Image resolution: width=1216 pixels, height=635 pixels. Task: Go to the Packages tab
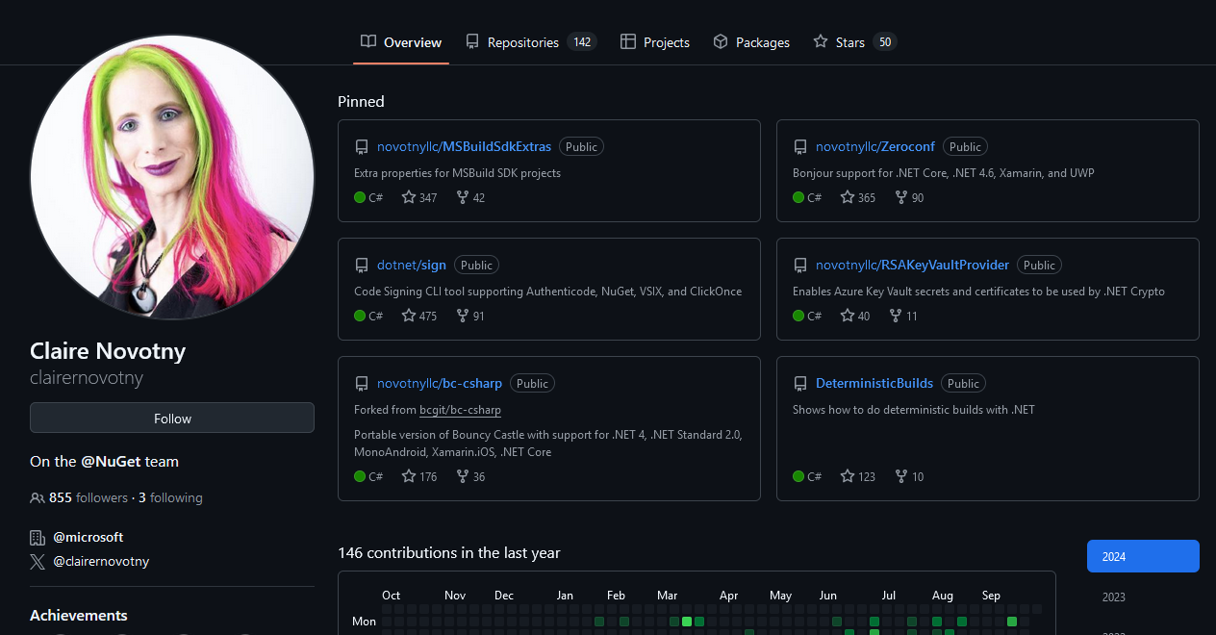[751, 42]
